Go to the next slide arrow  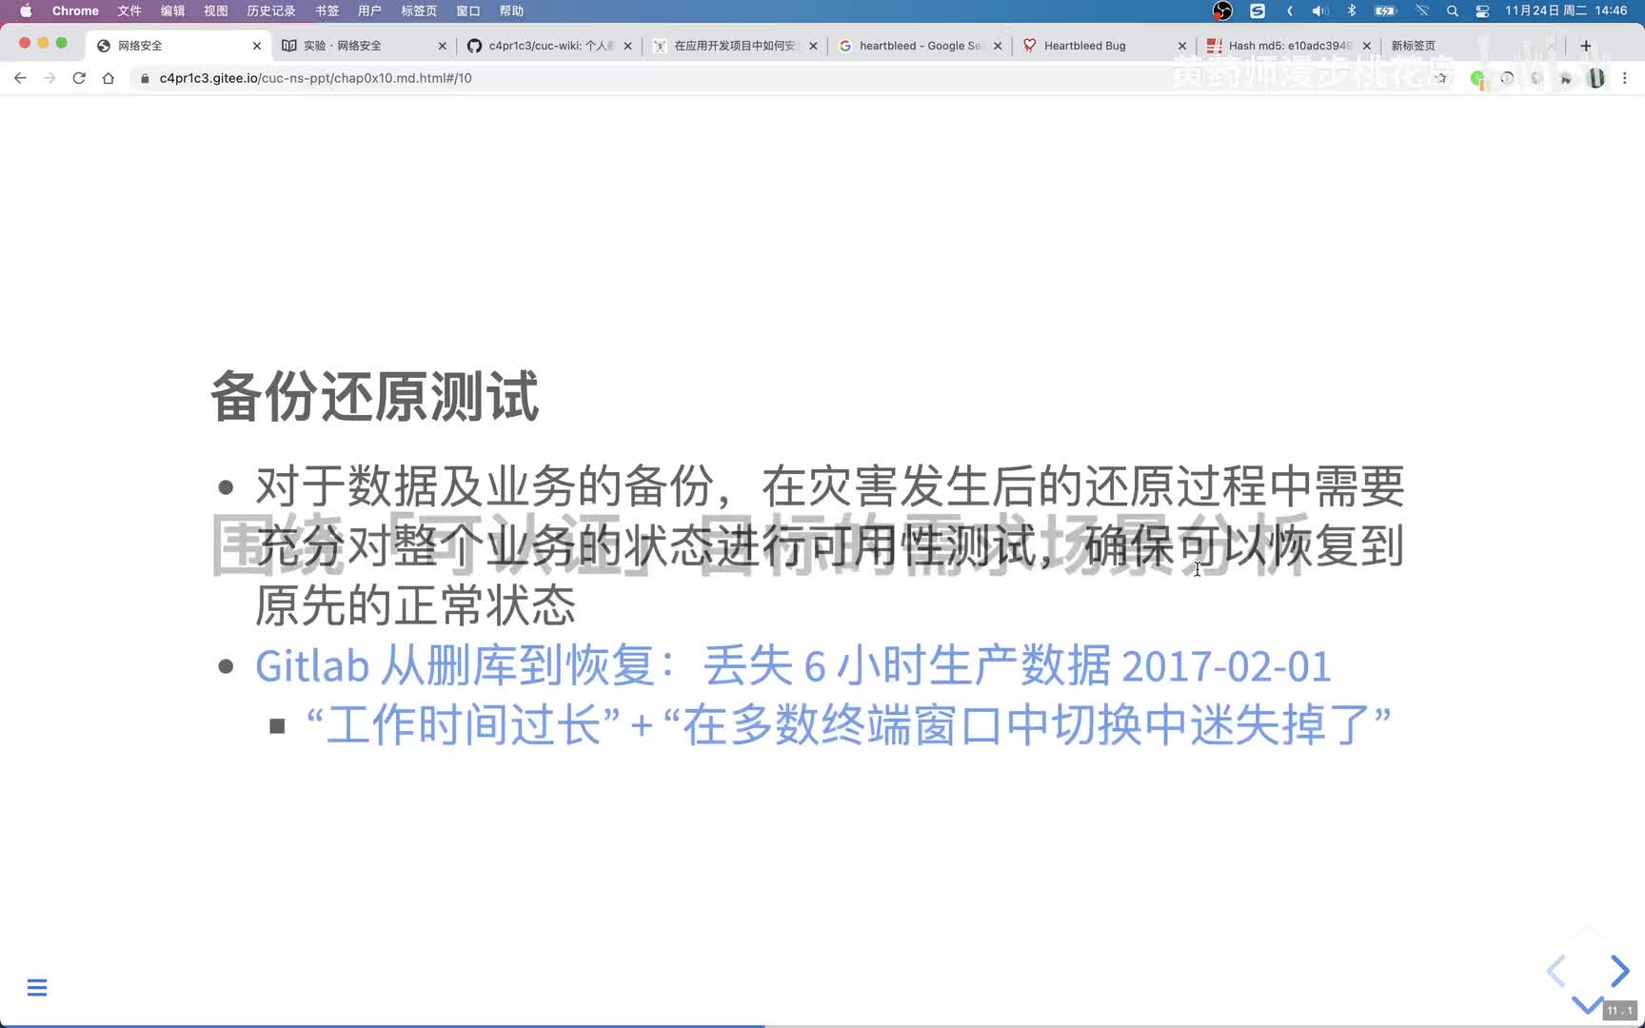(x=1619, y=971)
